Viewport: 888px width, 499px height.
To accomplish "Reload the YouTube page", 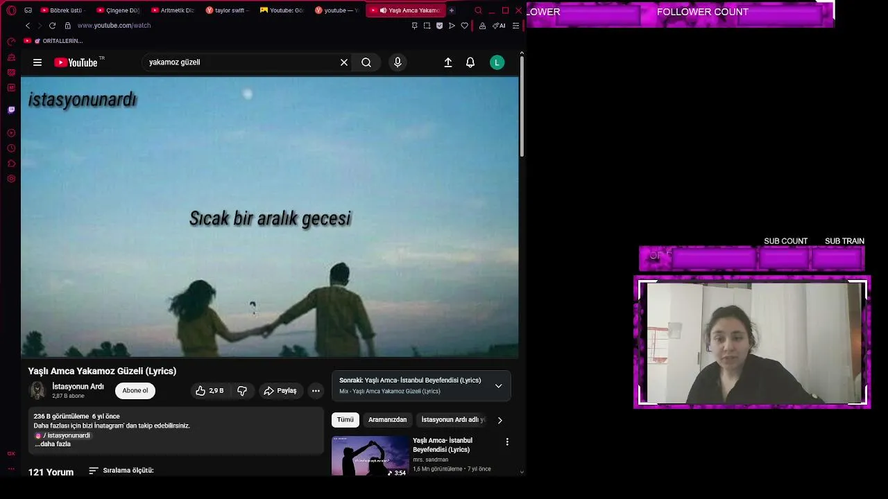I will click(x=52, y=26).
